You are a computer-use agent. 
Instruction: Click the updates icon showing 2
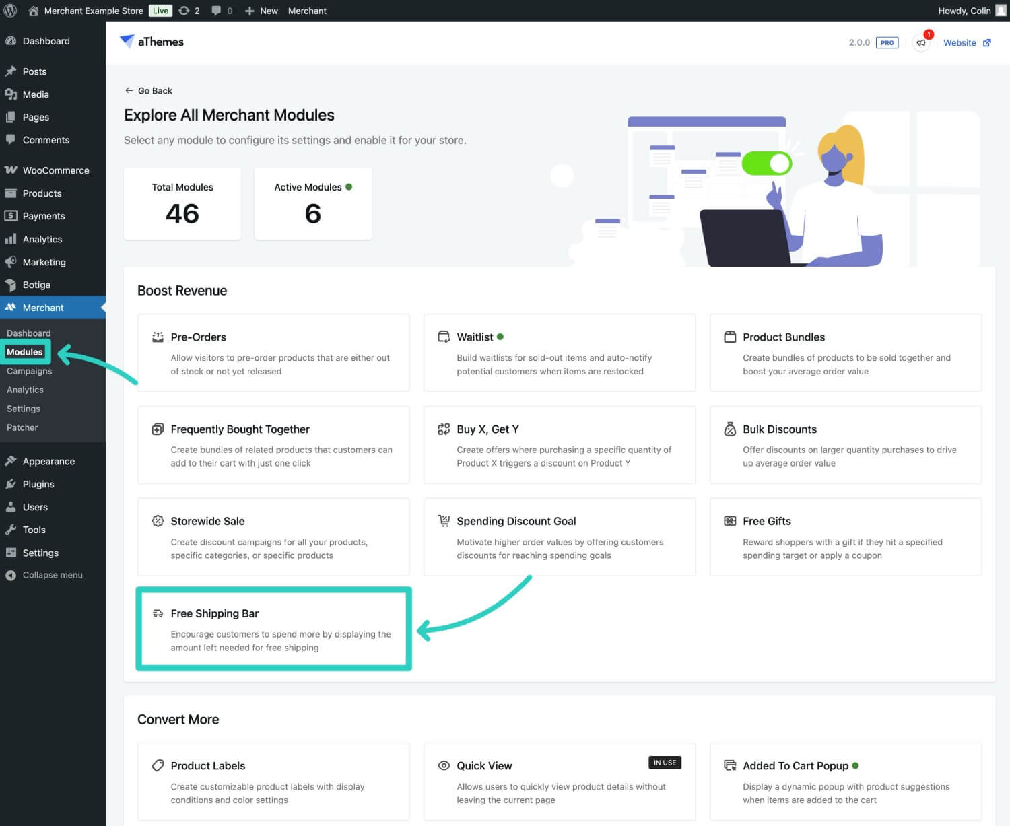pyautogui.click(x=184, y=11)
